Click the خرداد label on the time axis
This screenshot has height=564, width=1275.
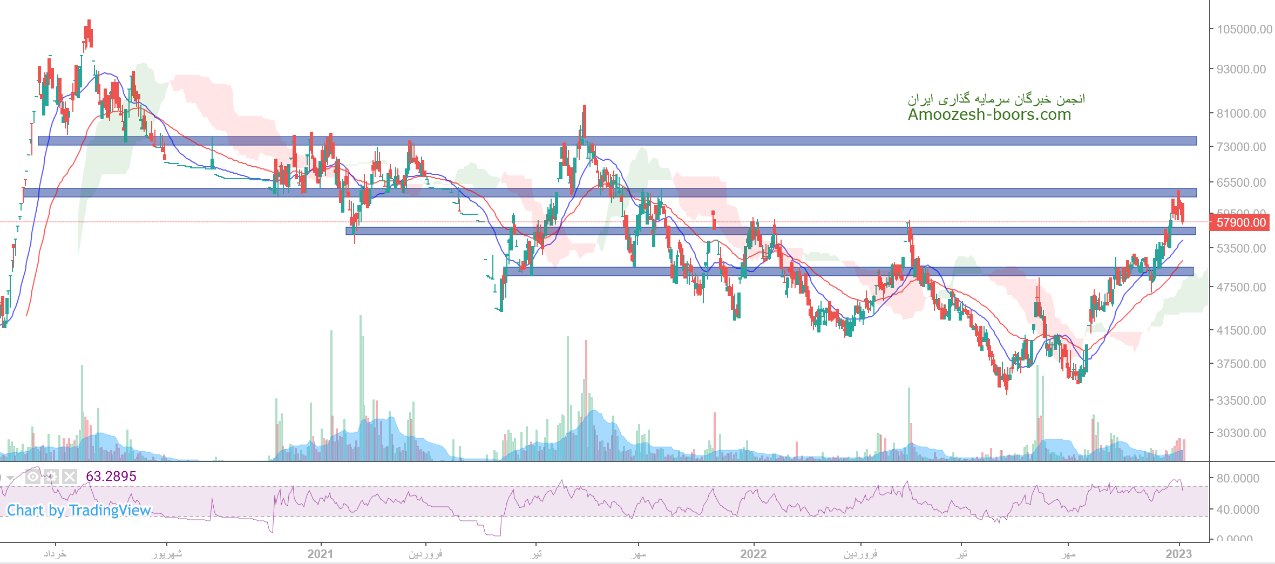[x=55, y=554]
